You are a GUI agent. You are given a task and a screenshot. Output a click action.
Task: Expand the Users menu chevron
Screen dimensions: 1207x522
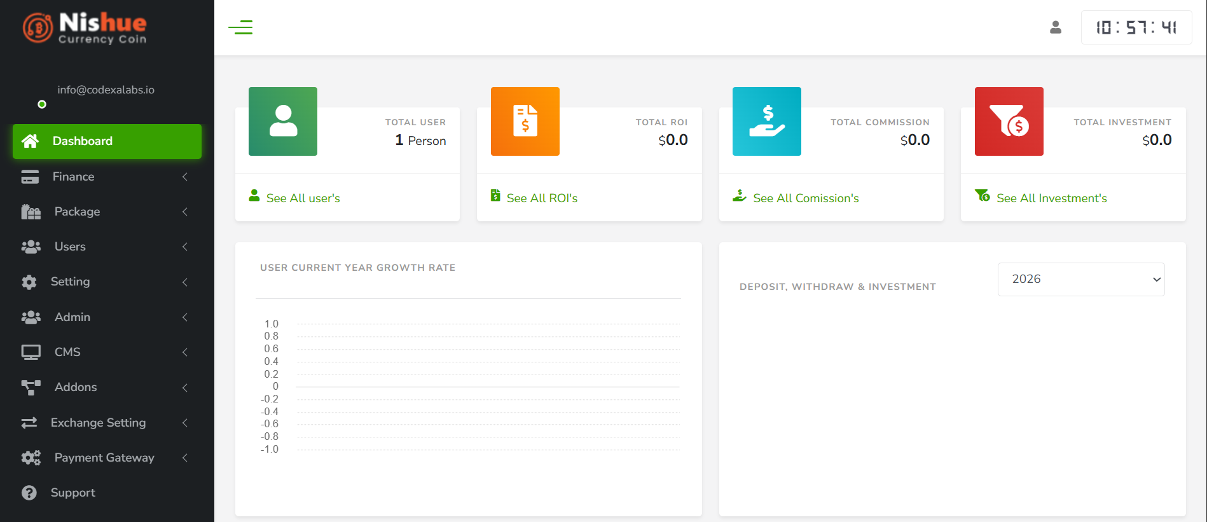[185, 247]
